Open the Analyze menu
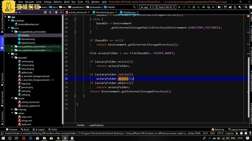 tap(48, 2)
